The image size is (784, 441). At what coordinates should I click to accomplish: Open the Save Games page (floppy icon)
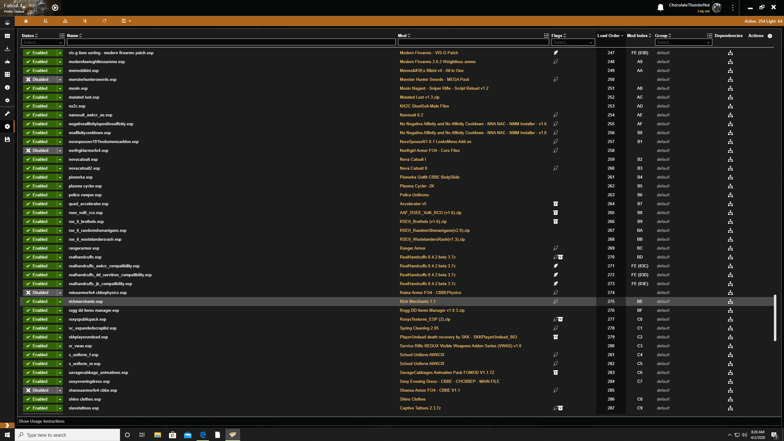click(x=7, y=139)
